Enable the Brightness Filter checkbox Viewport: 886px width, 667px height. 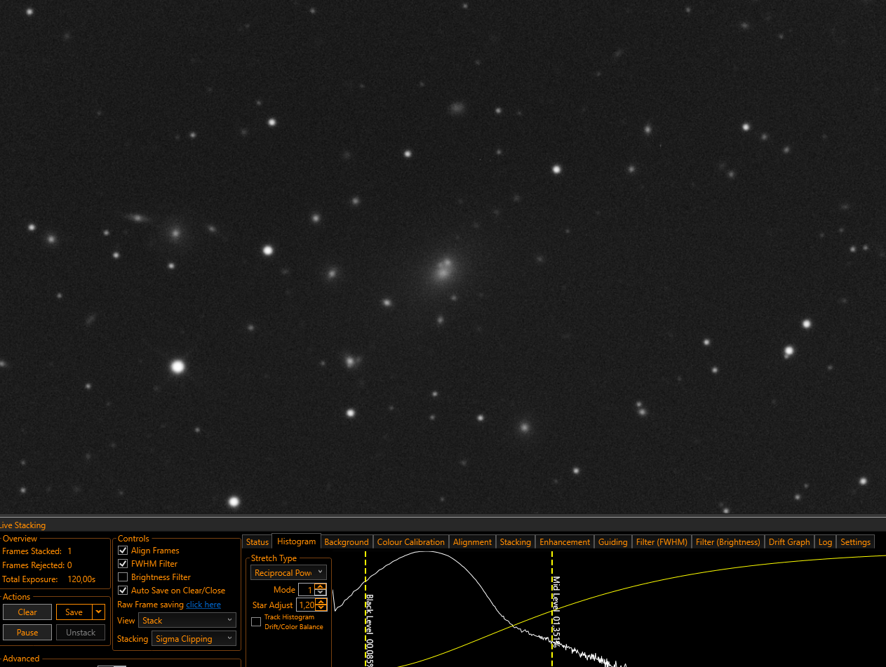(123, 577)
